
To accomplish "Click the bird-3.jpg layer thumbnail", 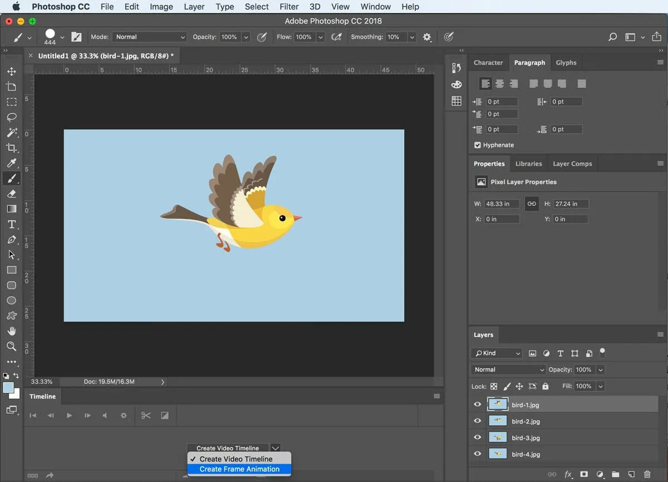I will 497,437.
